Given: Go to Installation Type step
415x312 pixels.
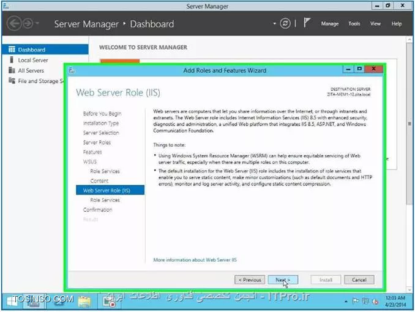Looking at the screenshot, I should [101, 123].
